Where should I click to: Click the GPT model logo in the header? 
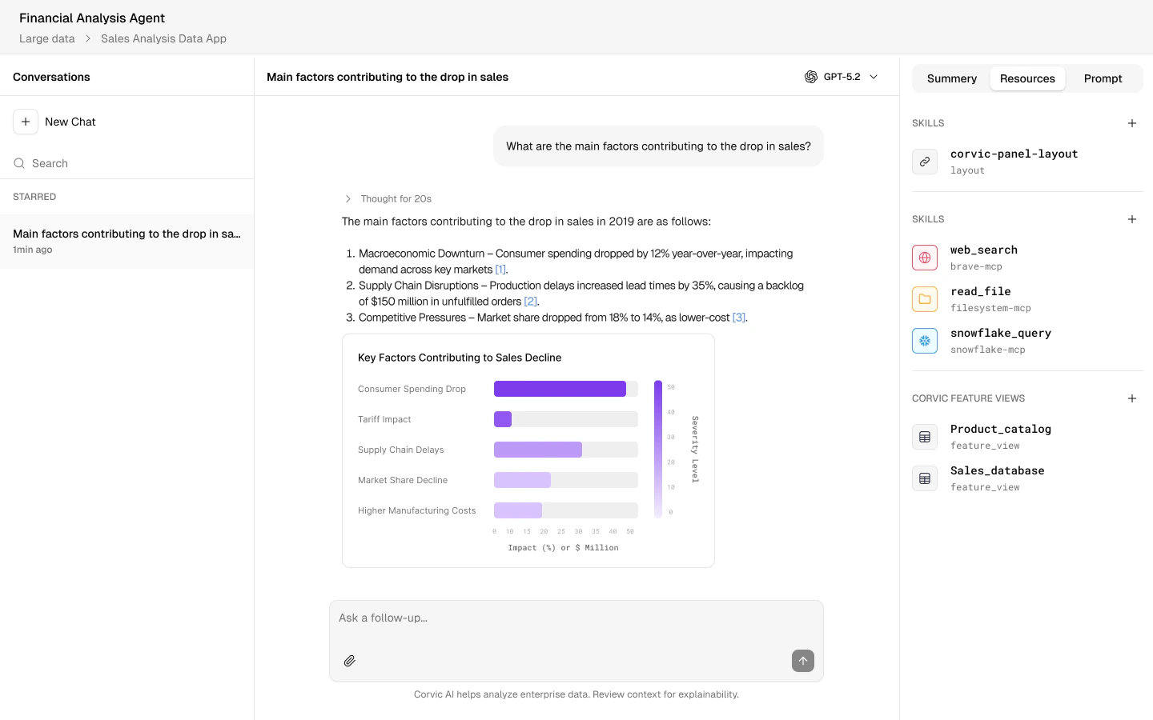[x=810, y=77]
